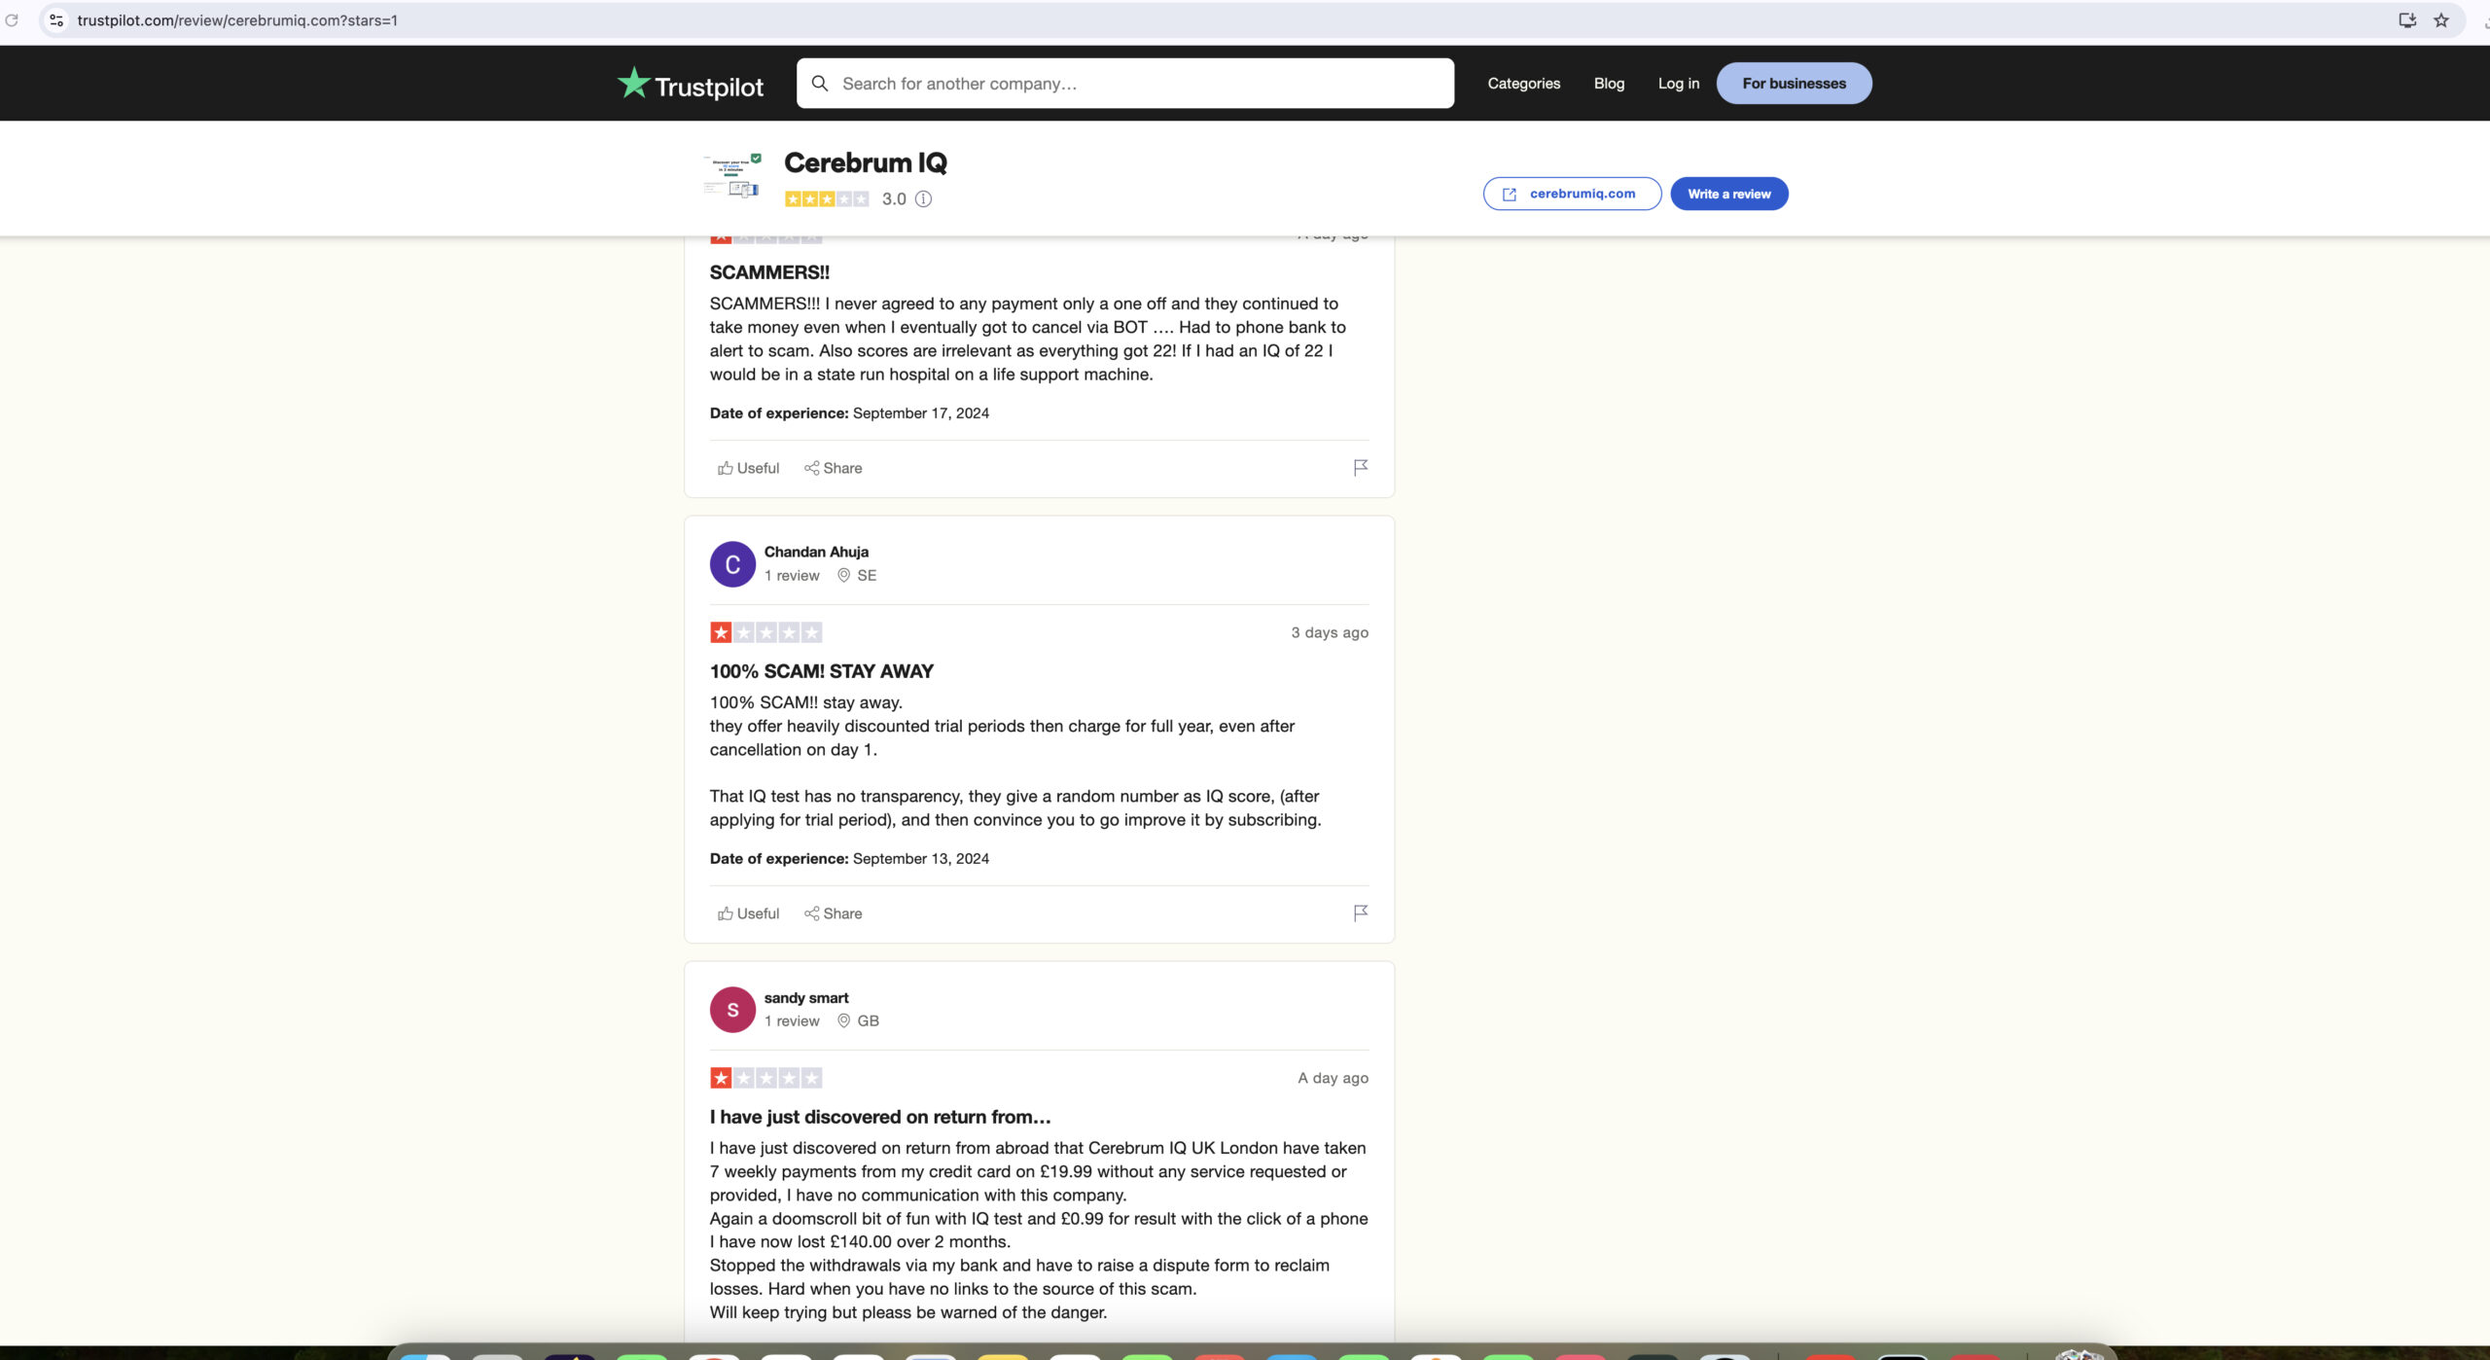
Task: Click the browser reload icon
Action: point(12,19)
